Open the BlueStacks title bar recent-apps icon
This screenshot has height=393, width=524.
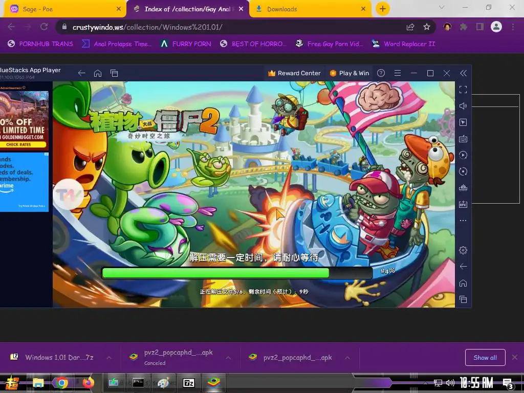[114, 73]
